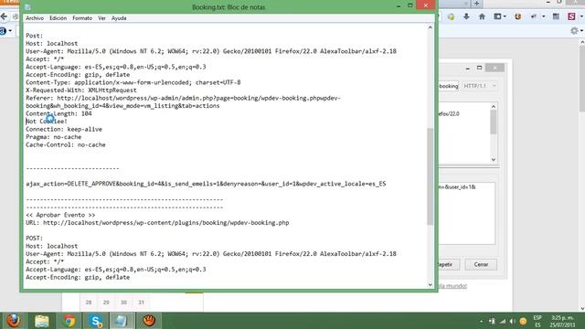Click the ajax_action=DELETE_APPROVE line
This screenshot has height=329, width=585.
click(x=206, y=184)
